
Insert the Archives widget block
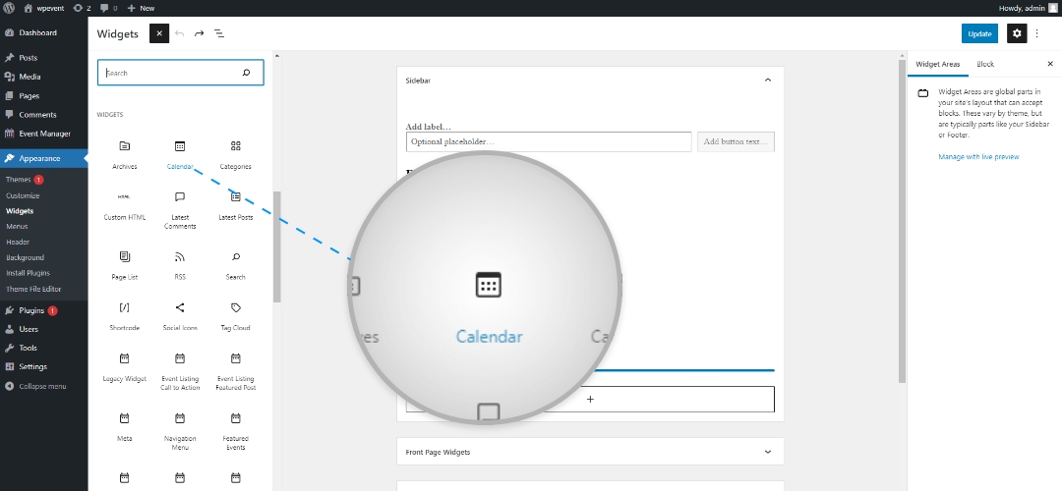click(x=124, y=152)
